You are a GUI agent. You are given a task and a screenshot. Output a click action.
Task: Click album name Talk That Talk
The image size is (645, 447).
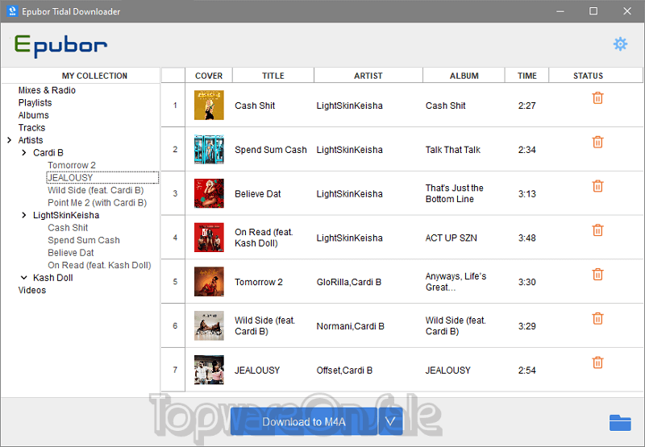pyautogui.click(x=453, y=150)
